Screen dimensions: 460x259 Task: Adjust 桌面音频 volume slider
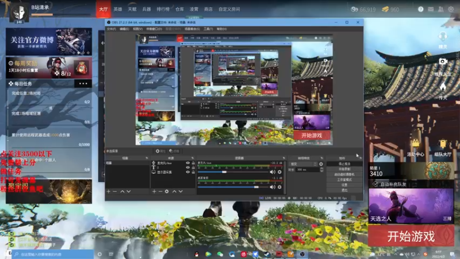(256, 186)
